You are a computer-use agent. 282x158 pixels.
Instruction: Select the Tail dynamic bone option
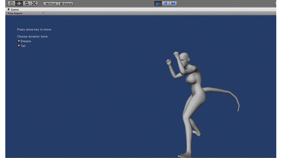click(x=21, y=46)
